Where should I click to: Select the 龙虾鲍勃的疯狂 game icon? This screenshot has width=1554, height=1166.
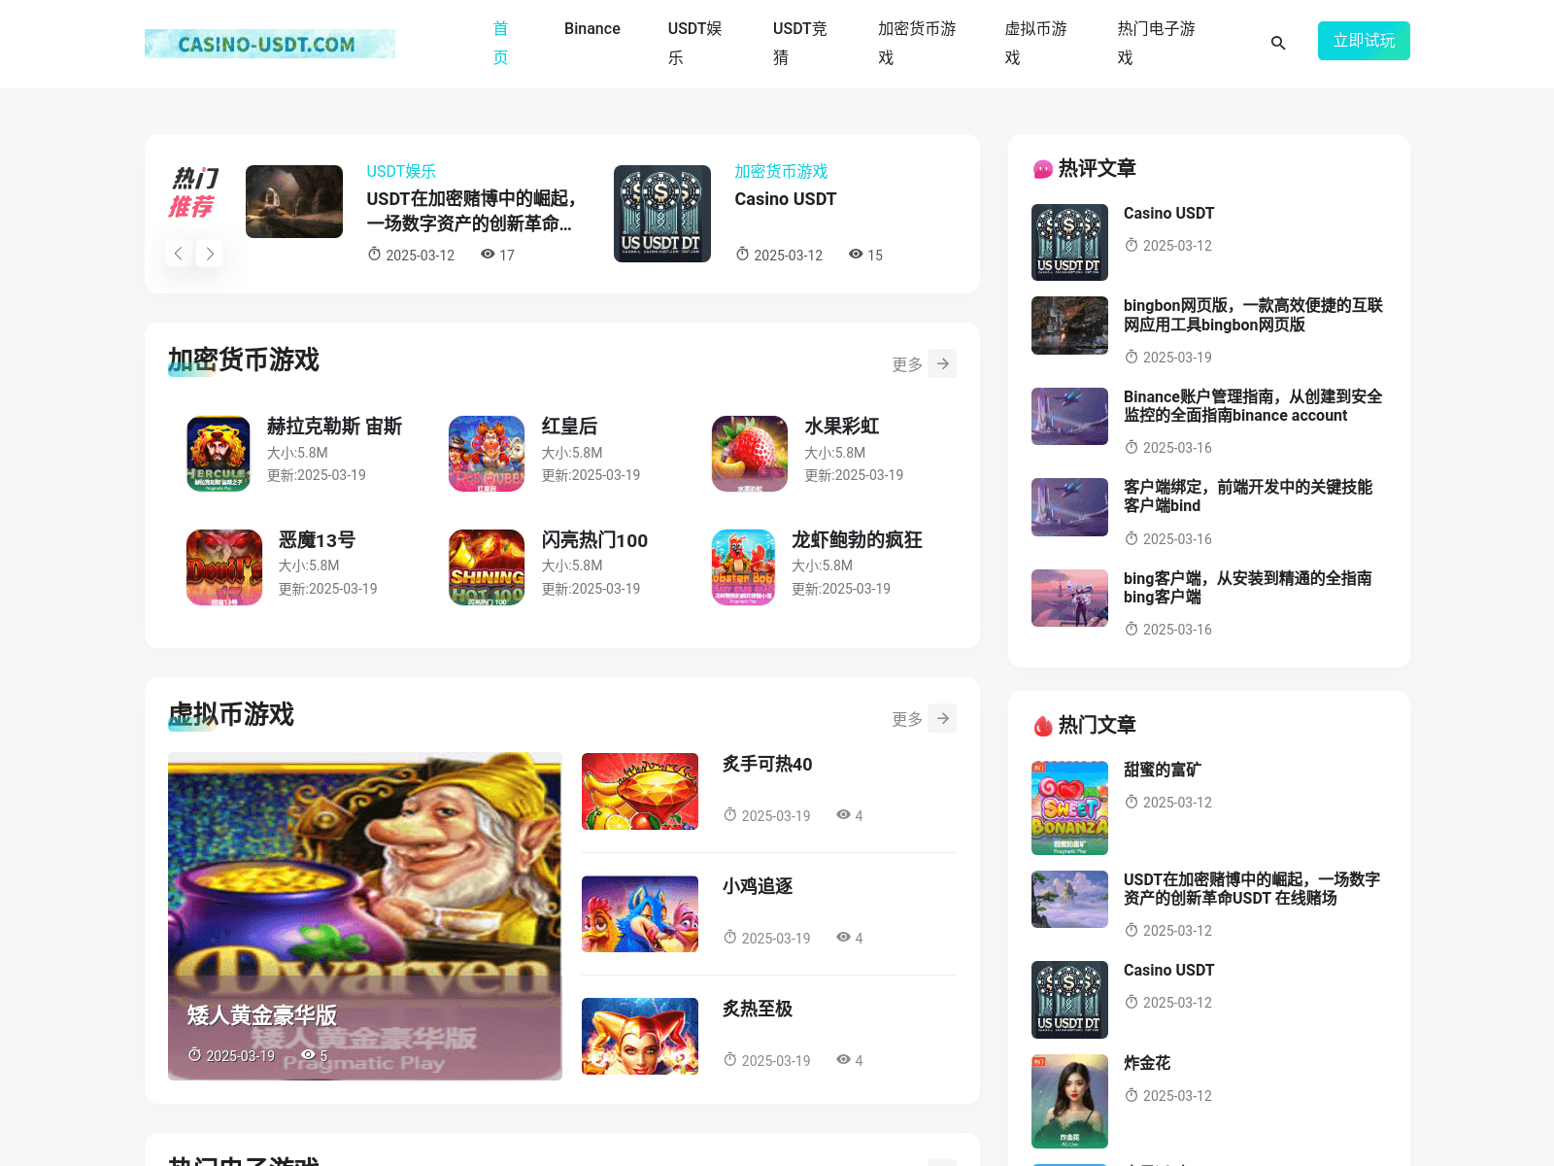click(x=743, y=566)
